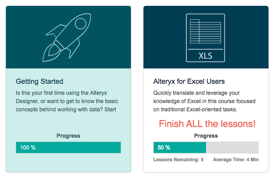Click the Progress label on Getting Started card
274x177 pixels.
68,136
